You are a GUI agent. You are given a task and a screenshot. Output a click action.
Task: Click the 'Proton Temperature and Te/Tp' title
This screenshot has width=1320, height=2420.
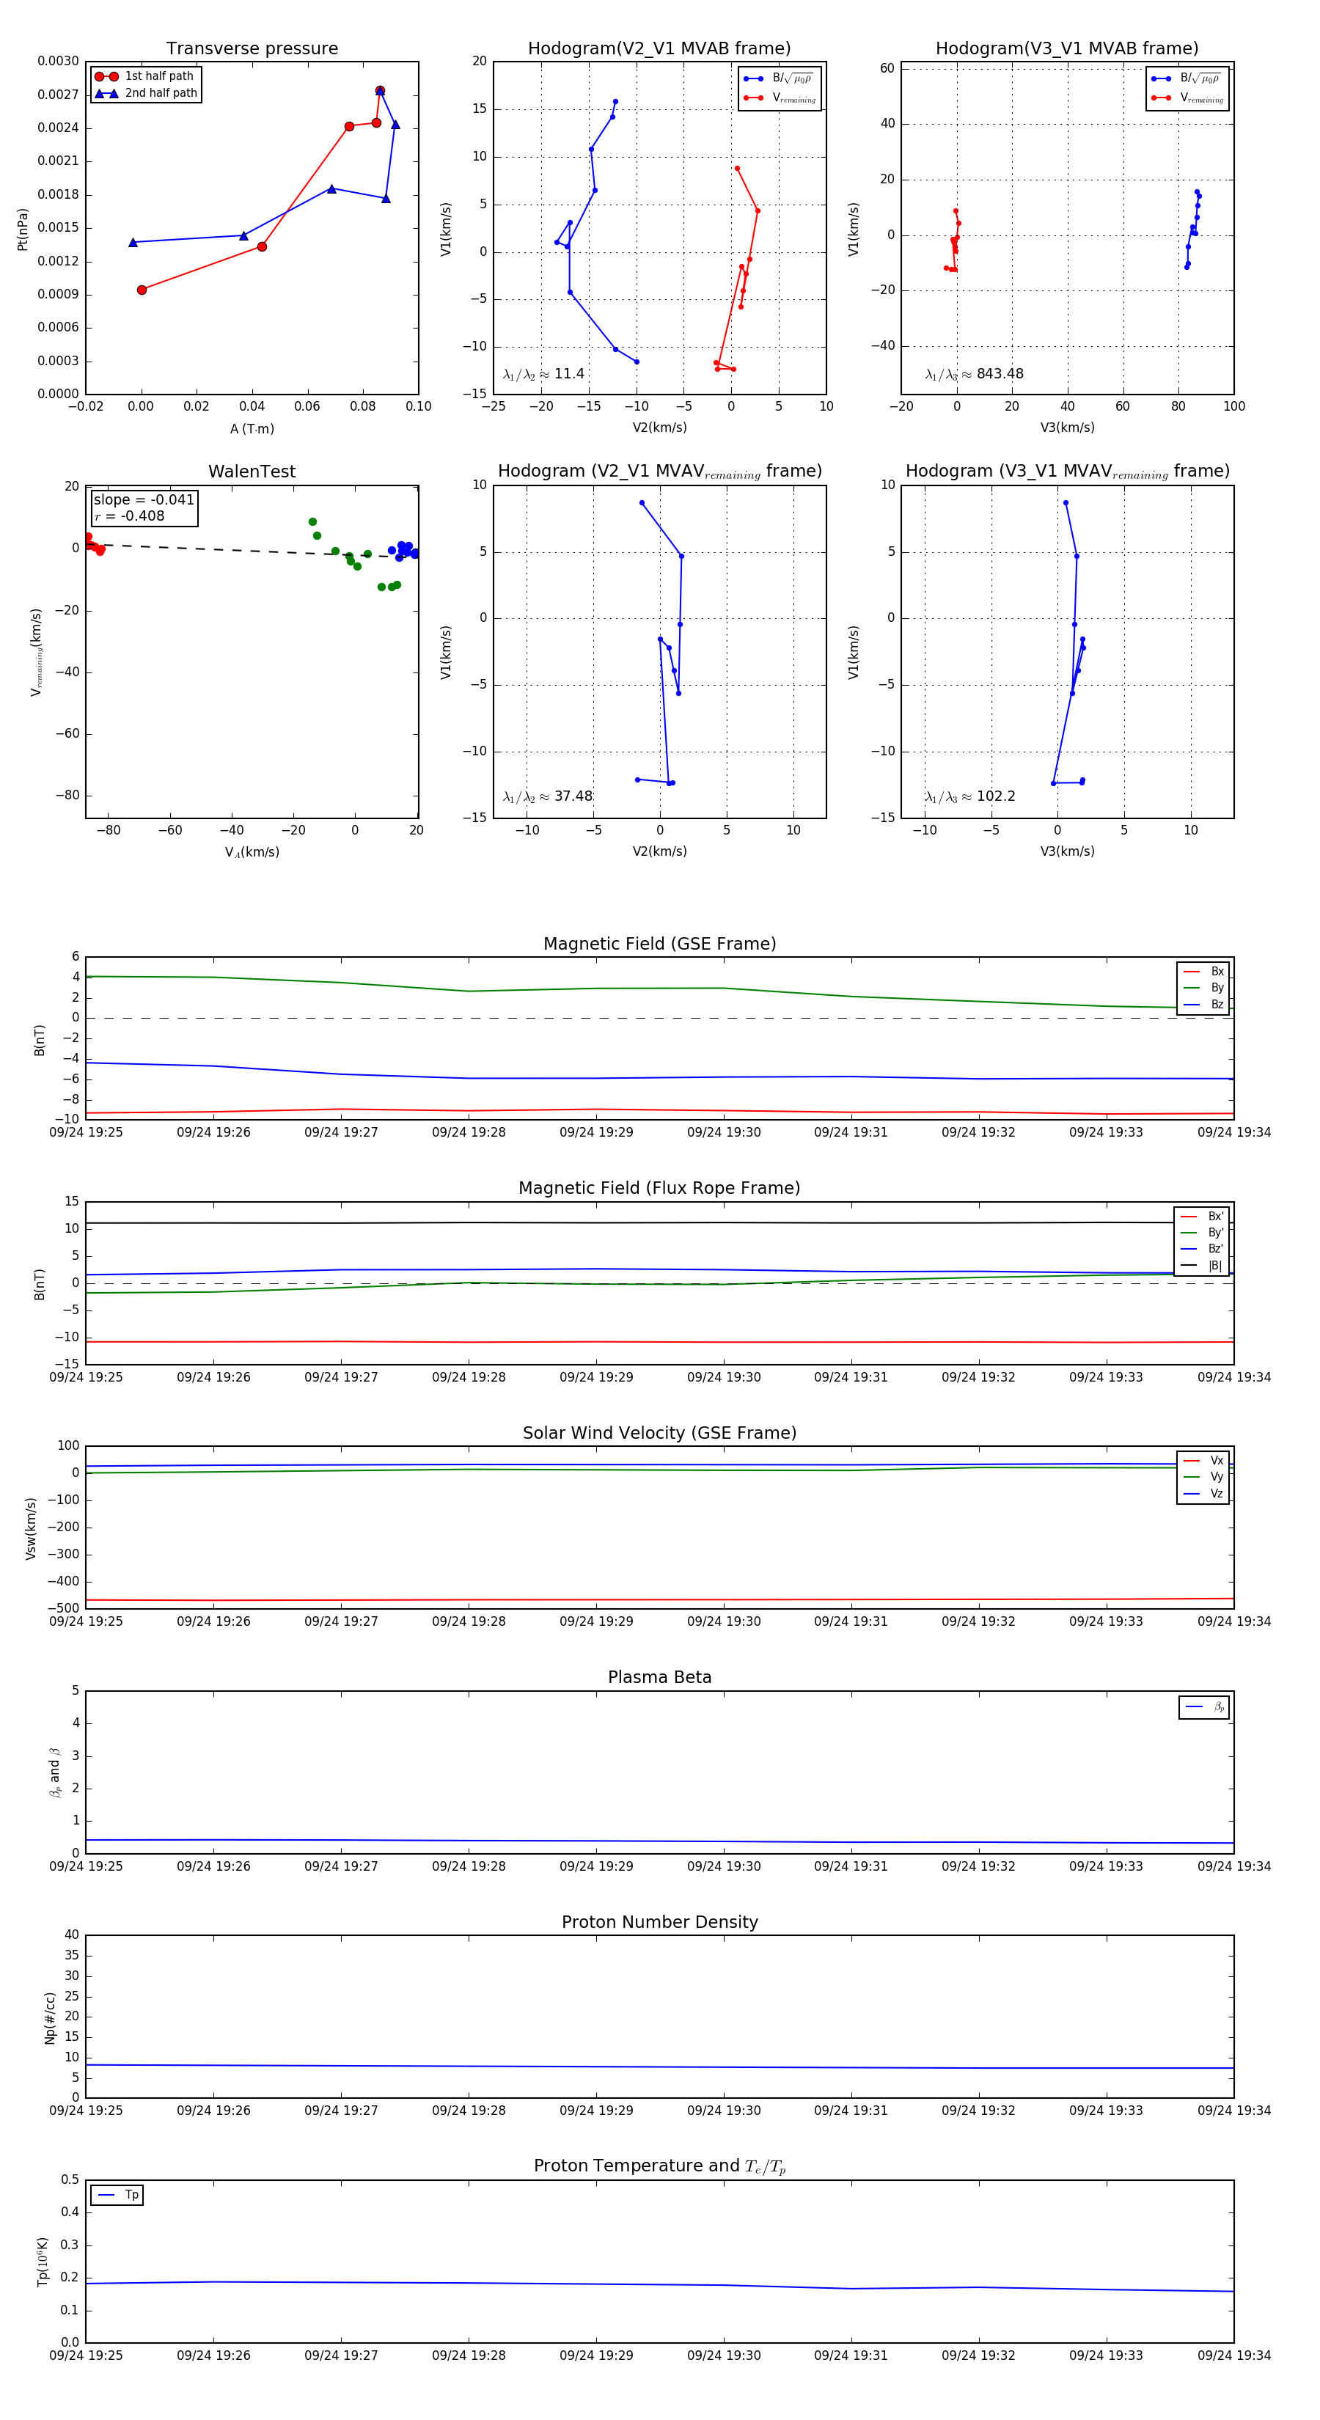659,2166
